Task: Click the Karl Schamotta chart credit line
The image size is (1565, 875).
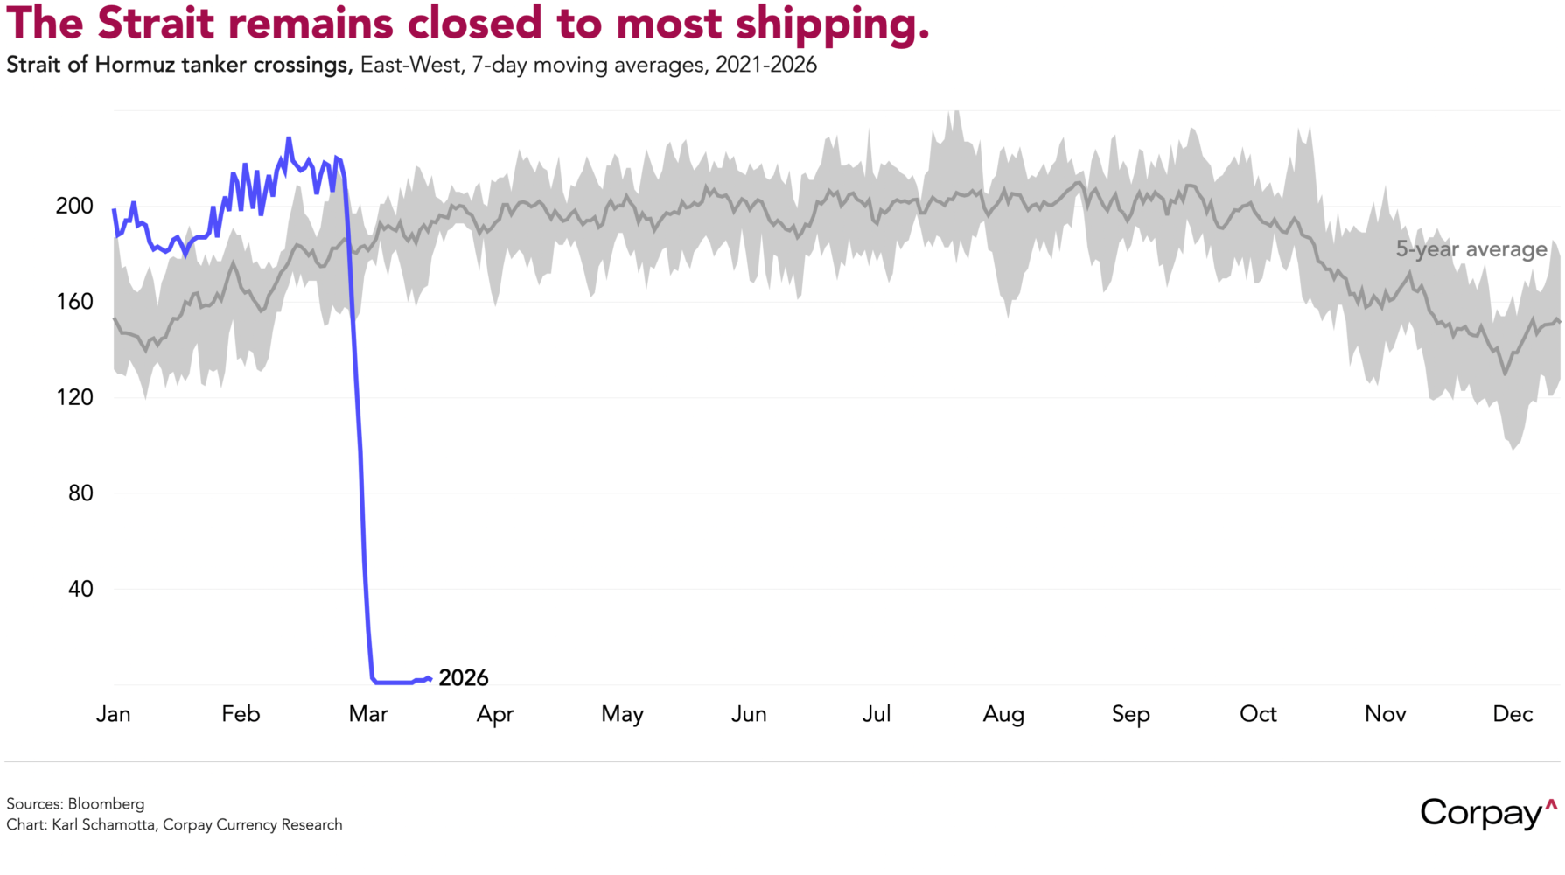Action: click(x=174, y=824)
